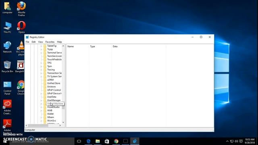Open the volume tray icon
The height and width of the screenshot is (145, 258).
237,141
